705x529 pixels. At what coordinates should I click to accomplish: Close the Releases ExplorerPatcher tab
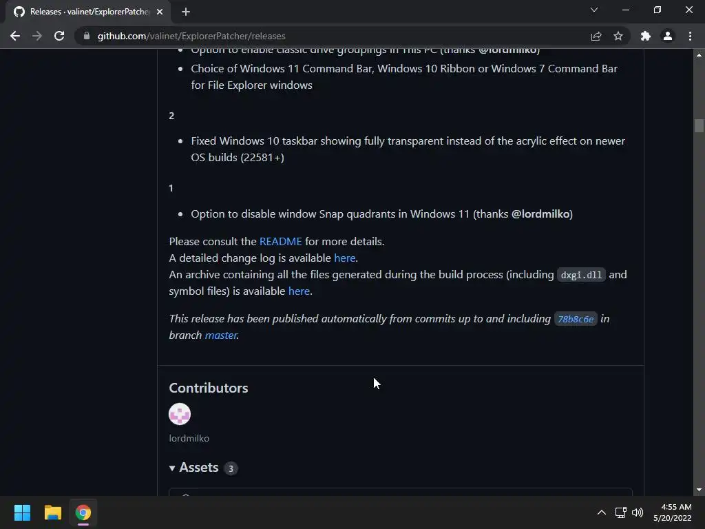(x=160, y=12)
